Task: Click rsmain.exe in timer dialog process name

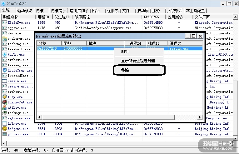Action: (179, 49)
